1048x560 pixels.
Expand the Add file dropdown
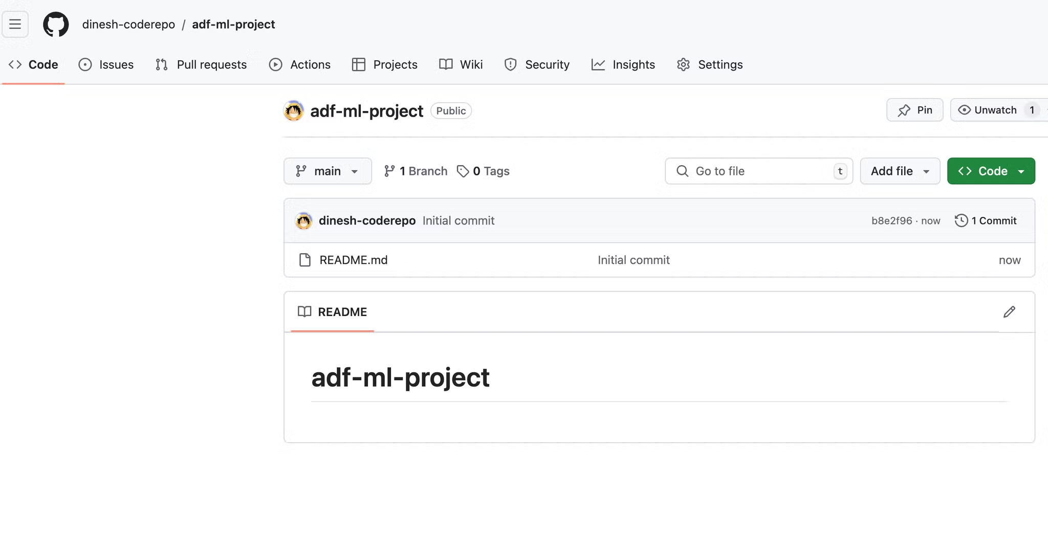tap(900, 171)
